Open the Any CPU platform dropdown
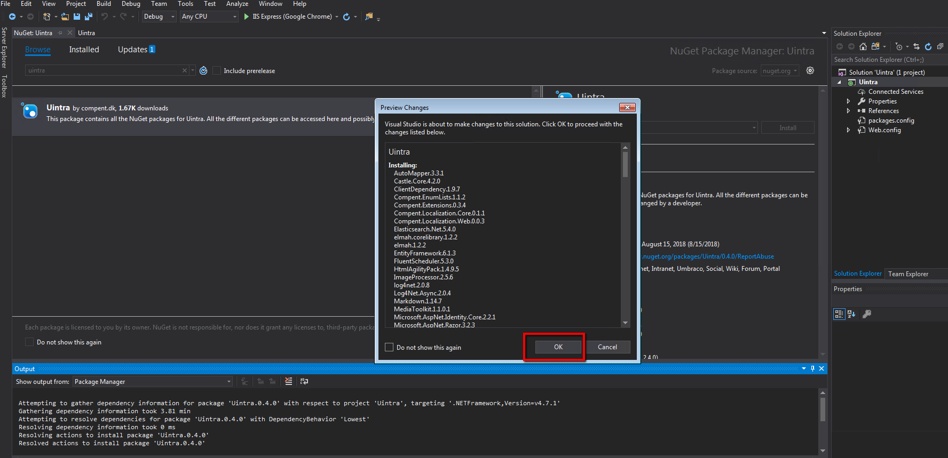 coord(209,17)
